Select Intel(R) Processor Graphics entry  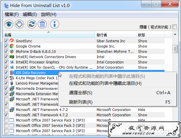point(37,62)
